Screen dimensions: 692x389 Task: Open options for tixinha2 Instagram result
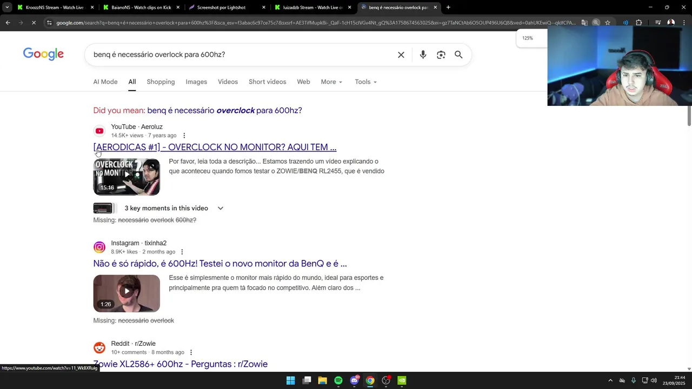point(182,252)
